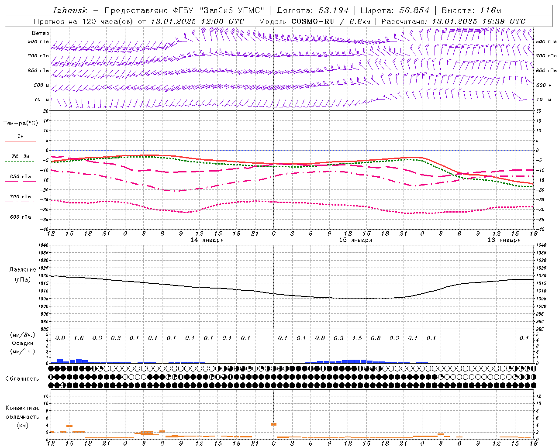Click the 15 января date label
Viewport: 559px width, 447px height.
(355, 240)
